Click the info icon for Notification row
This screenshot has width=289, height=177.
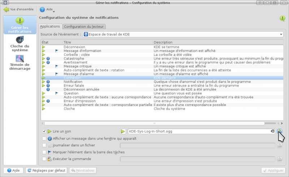[x=48, y=82]
